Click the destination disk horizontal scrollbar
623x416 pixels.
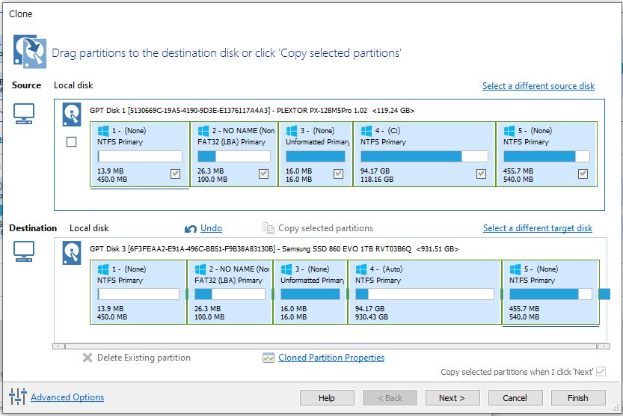click(331, 346)
